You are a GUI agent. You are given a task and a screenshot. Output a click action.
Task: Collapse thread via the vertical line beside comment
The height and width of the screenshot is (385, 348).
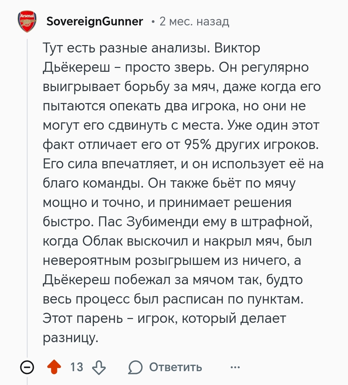27,196
